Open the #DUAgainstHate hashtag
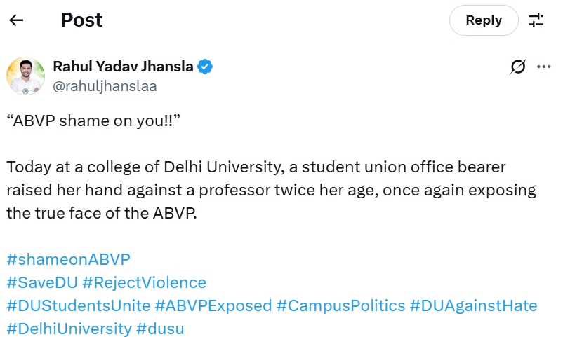The image size is (563, 337). (x=473, y=305)
